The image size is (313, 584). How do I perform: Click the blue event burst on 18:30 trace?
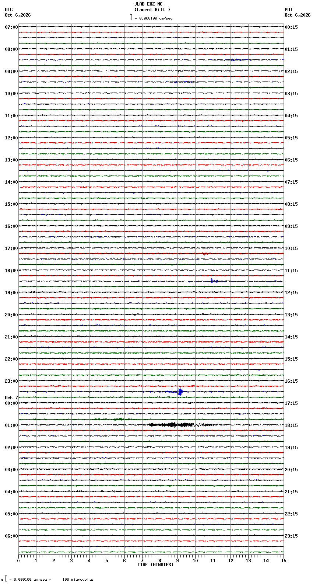click(x=214, y=281)
